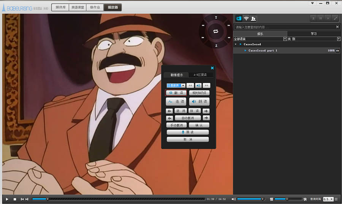Click the speaker button beside audio dropdown
342x204 pixels.
click(x=198, y=85)
